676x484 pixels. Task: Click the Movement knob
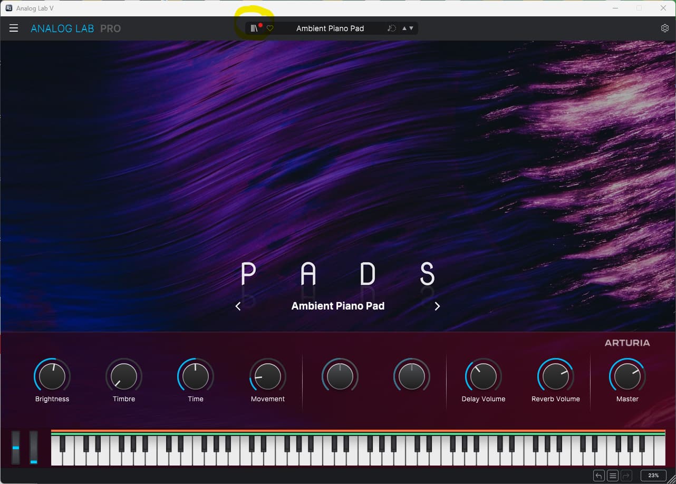[x=268, y=376]
